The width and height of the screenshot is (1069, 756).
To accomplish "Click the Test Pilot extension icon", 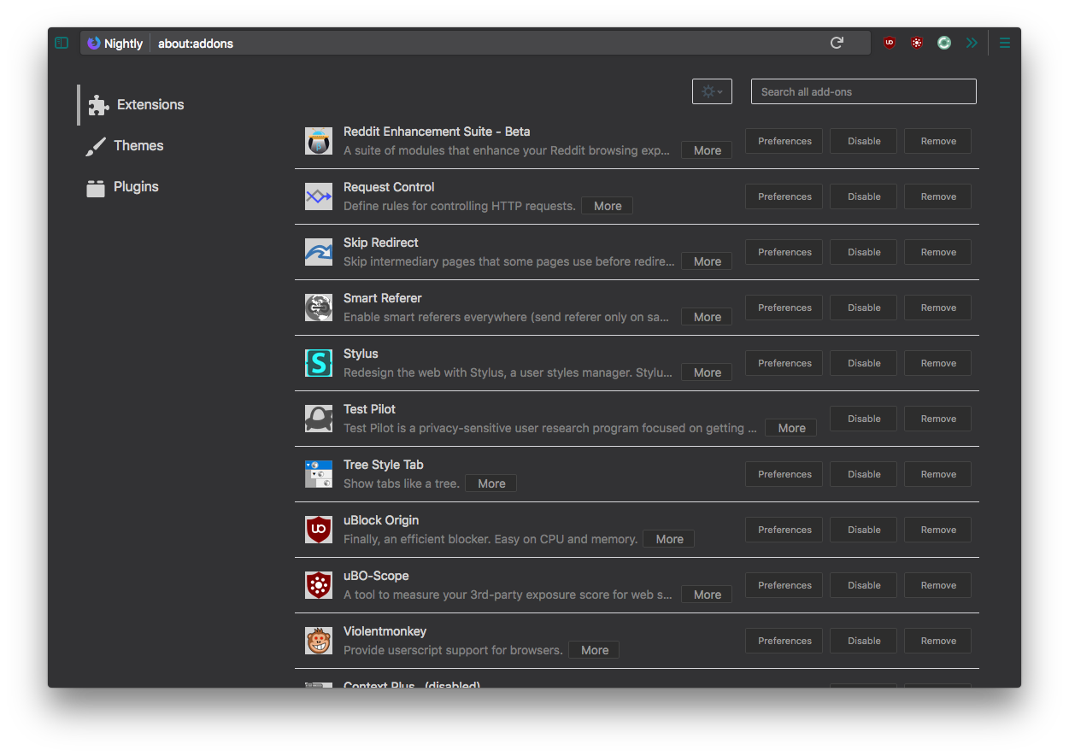I will pos(319,419).
